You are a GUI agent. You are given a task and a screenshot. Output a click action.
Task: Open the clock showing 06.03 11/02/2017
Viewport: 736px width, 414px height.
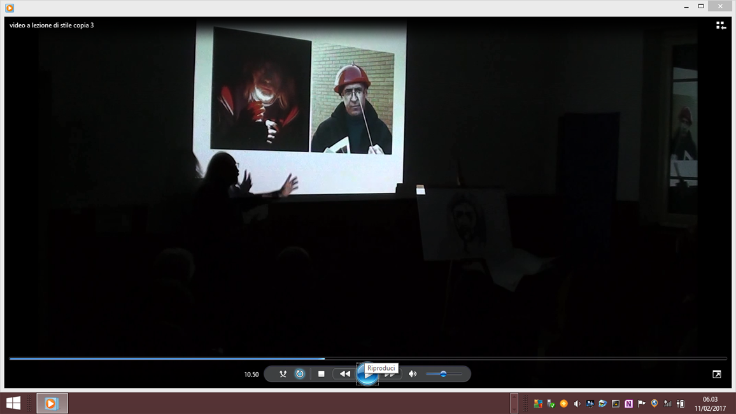(x=710, y=404)
